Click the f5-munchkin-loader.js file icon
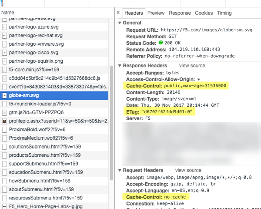Screen dimensions: 261x209 pyautogui.click(x=4, y=104)
